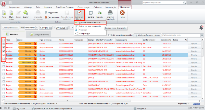Open the Data Vencimento combo box arrow

point(37,28)
